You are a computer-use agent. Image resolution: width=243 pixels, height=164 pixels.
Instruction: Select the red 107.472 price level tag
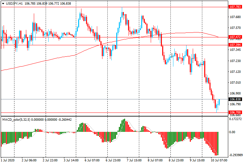[235, 37]
